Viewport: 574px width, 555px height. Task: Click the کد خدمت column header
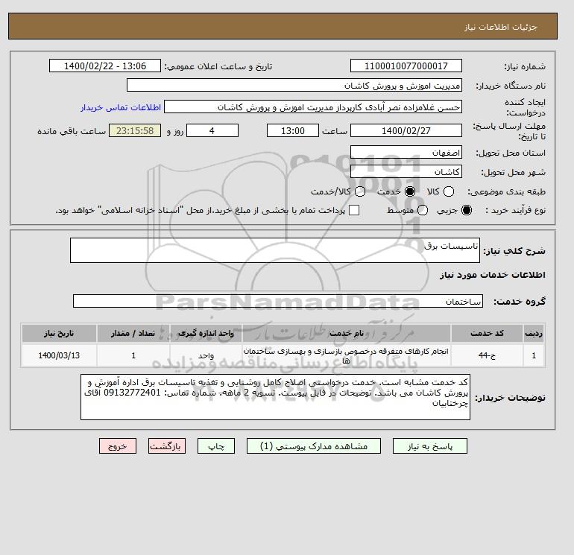[x=487, y=333]
